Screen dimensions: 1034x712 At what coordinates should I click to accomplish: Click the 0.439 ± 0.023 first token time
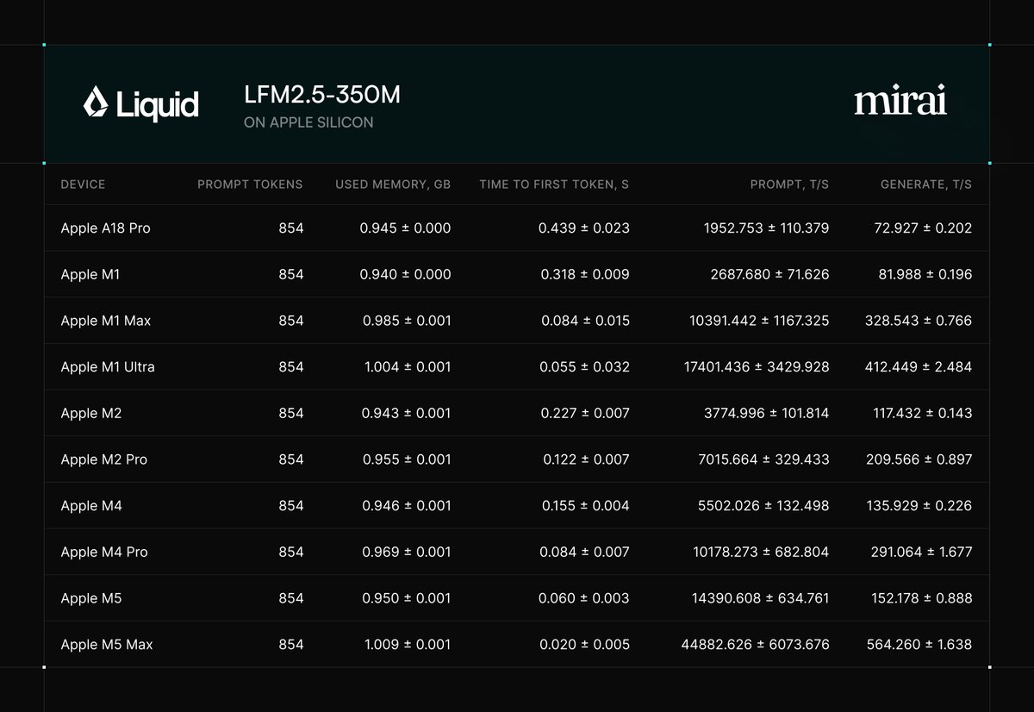click(584, 228)
